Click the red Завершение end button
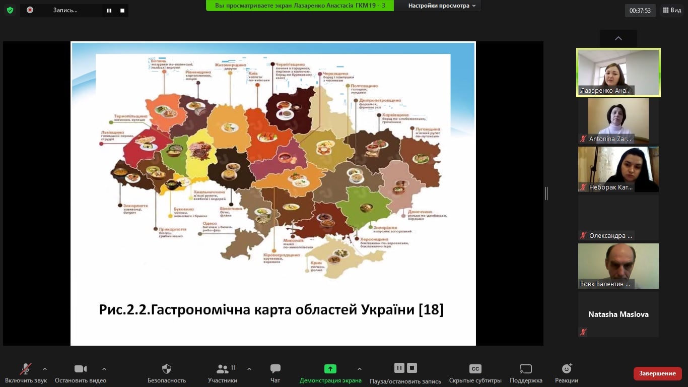688x387 pixels. click(x=657, y=373)
